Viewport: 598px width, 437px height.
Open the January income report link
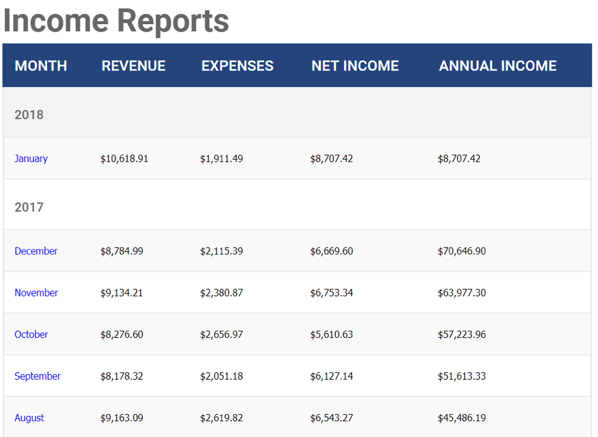tap(31, 158)
